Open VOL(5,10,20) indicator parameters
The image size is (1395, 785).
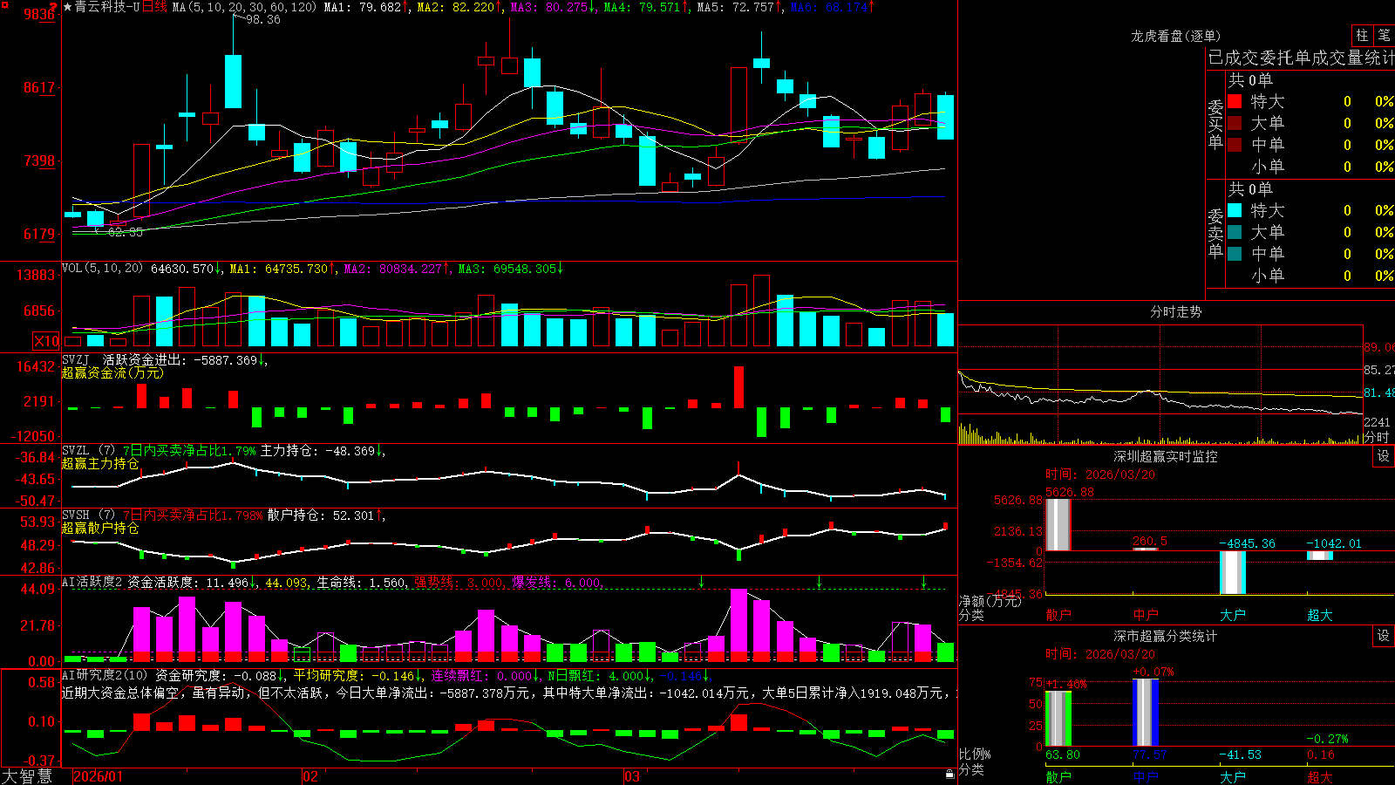pyautogui.click(x=102, y=268)
